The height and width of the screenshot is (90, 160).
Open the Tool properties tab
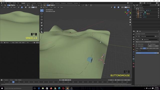(133, 34)
